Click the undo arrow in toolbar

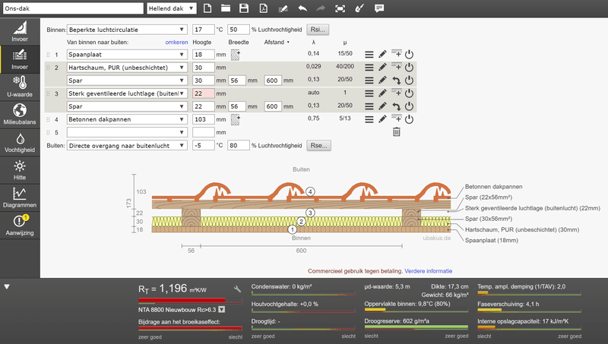click(302, 8)
